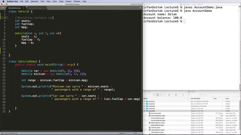Open the Find menu
This screenshot has width=241, height=135.
pyautogui.click(x=42, y=1)
